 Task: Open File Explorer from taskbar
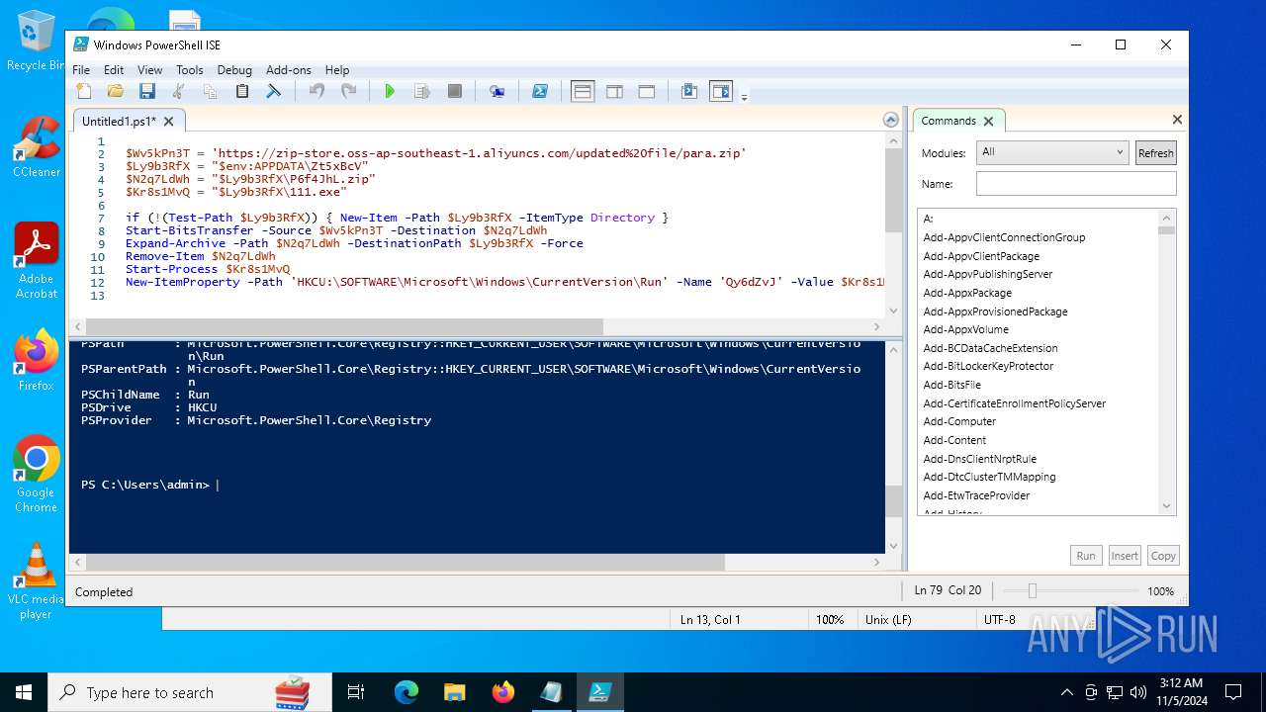pos(455,692)
